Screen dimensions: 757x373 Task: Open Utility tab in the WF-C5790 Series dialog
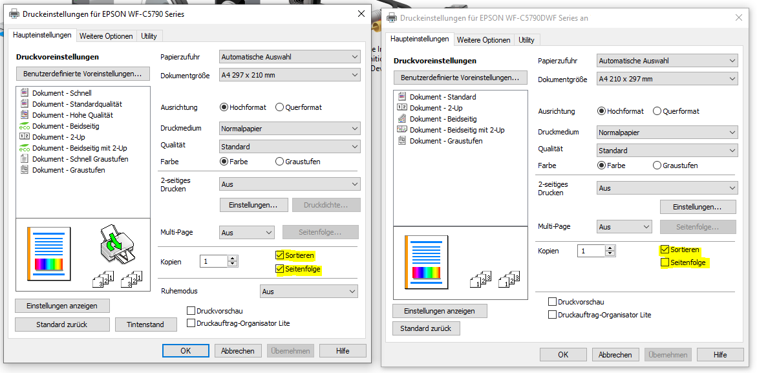coord(149,36)
